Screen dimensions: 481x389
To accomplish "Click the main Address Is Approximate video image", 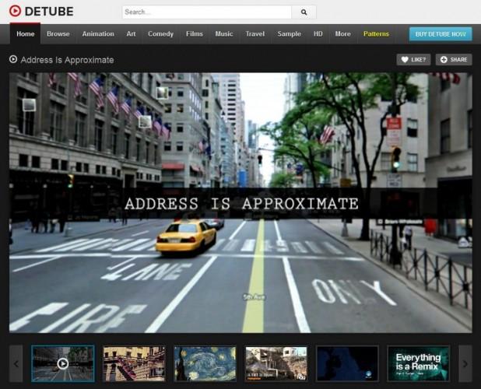I will [x=240, y=202].
